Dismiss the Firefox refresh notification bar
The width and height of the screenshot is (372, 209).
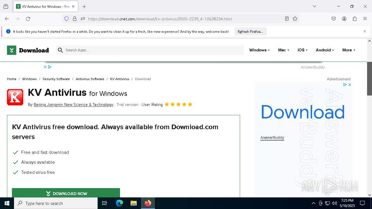[x=365, y=31]
